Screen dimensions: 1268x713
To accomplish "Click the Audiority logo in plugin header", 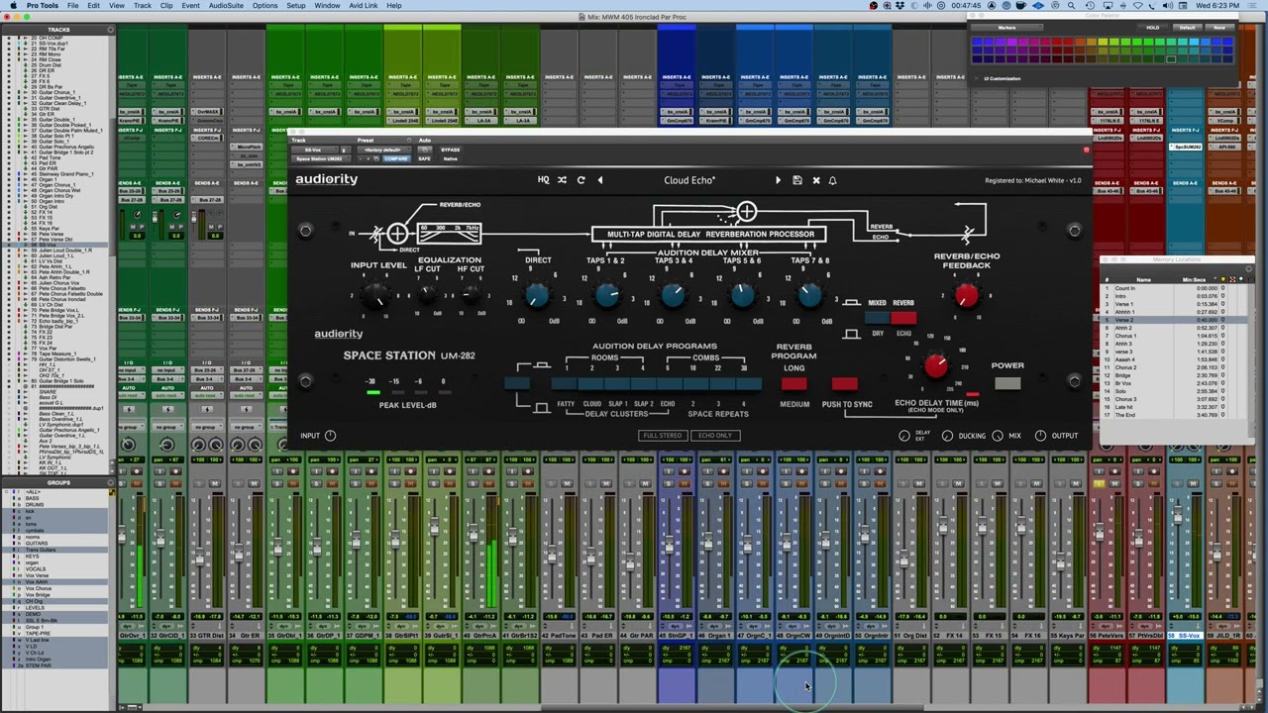I will tap(326, 179).
